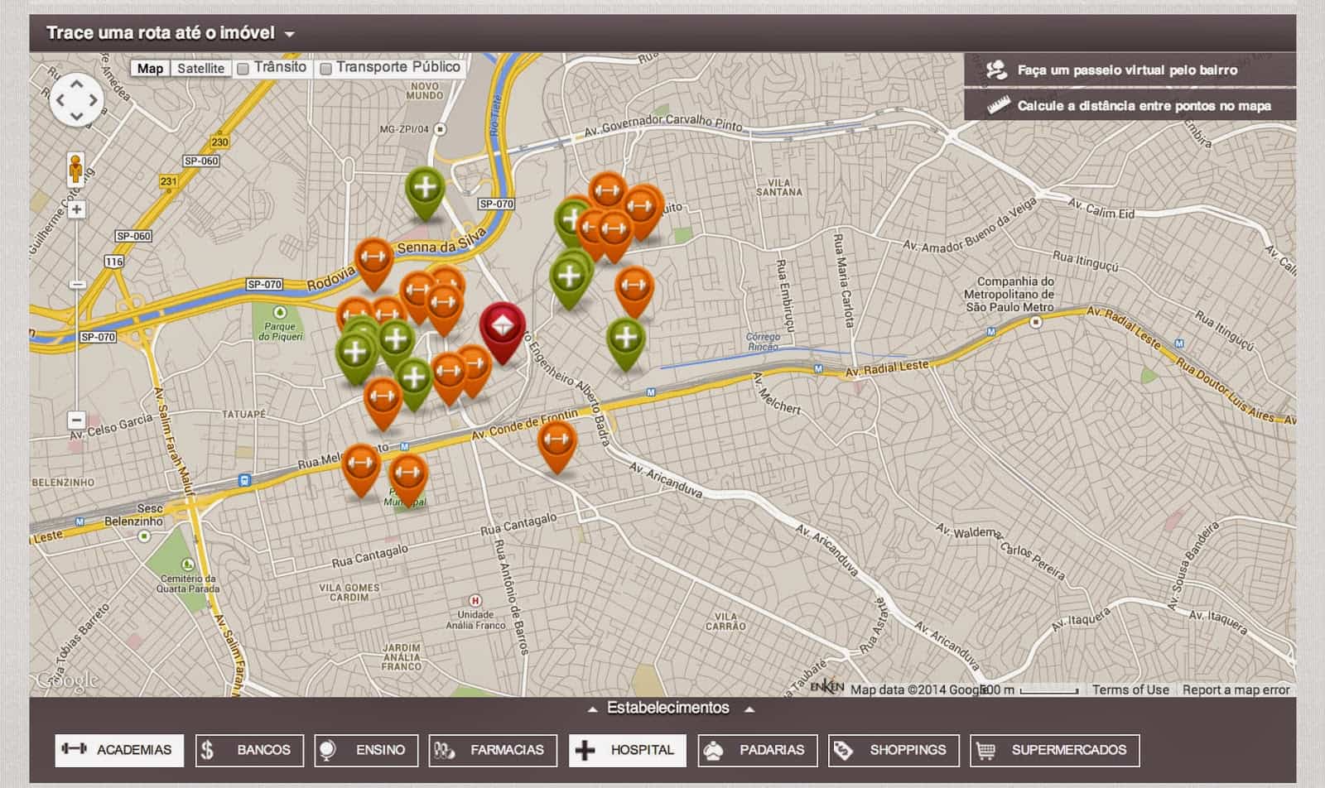Click the virtual tour icon
This screenshot has width=1325, height=788.
[x=996, y=70]
